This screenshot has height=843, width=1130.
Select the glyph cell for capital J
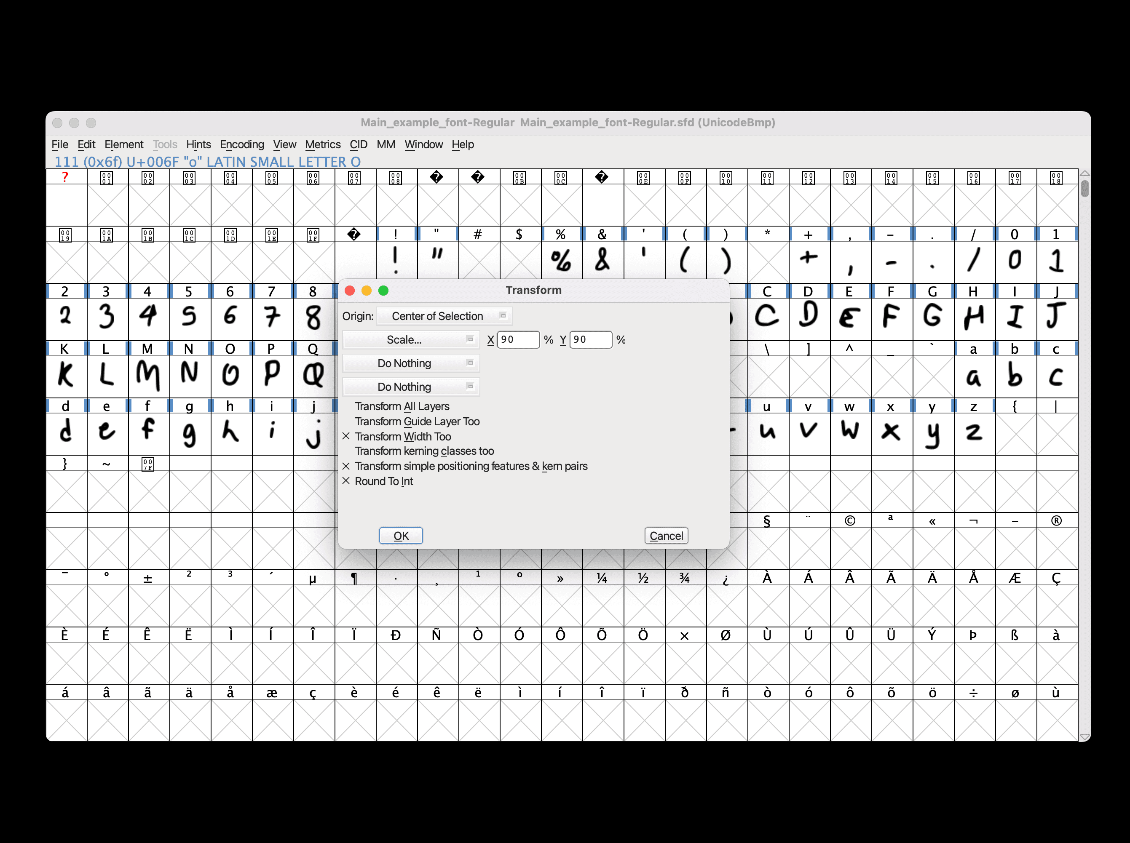click(x=1057, y=320)
